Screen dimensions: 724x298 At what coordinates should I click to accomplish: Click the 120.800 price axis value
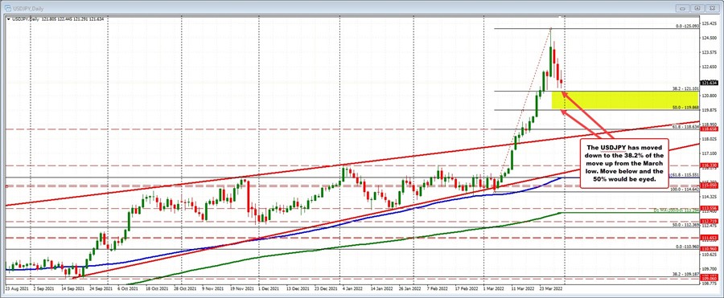pos(710,96)
